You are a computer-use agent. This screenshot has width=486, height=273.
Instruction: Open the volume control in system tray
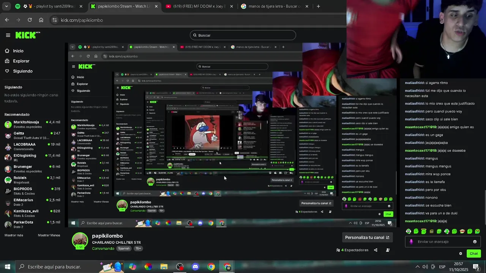[x=425, y=267]
